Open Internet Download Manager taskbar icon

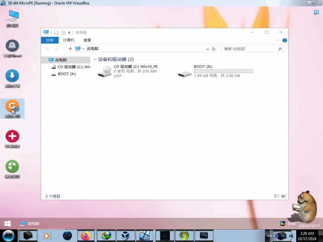pos(106,236)
